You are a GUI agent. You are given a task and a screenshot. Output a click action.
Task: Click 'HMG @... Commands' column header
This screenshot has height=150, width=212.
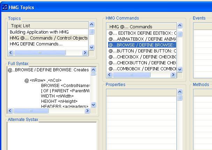142,27
